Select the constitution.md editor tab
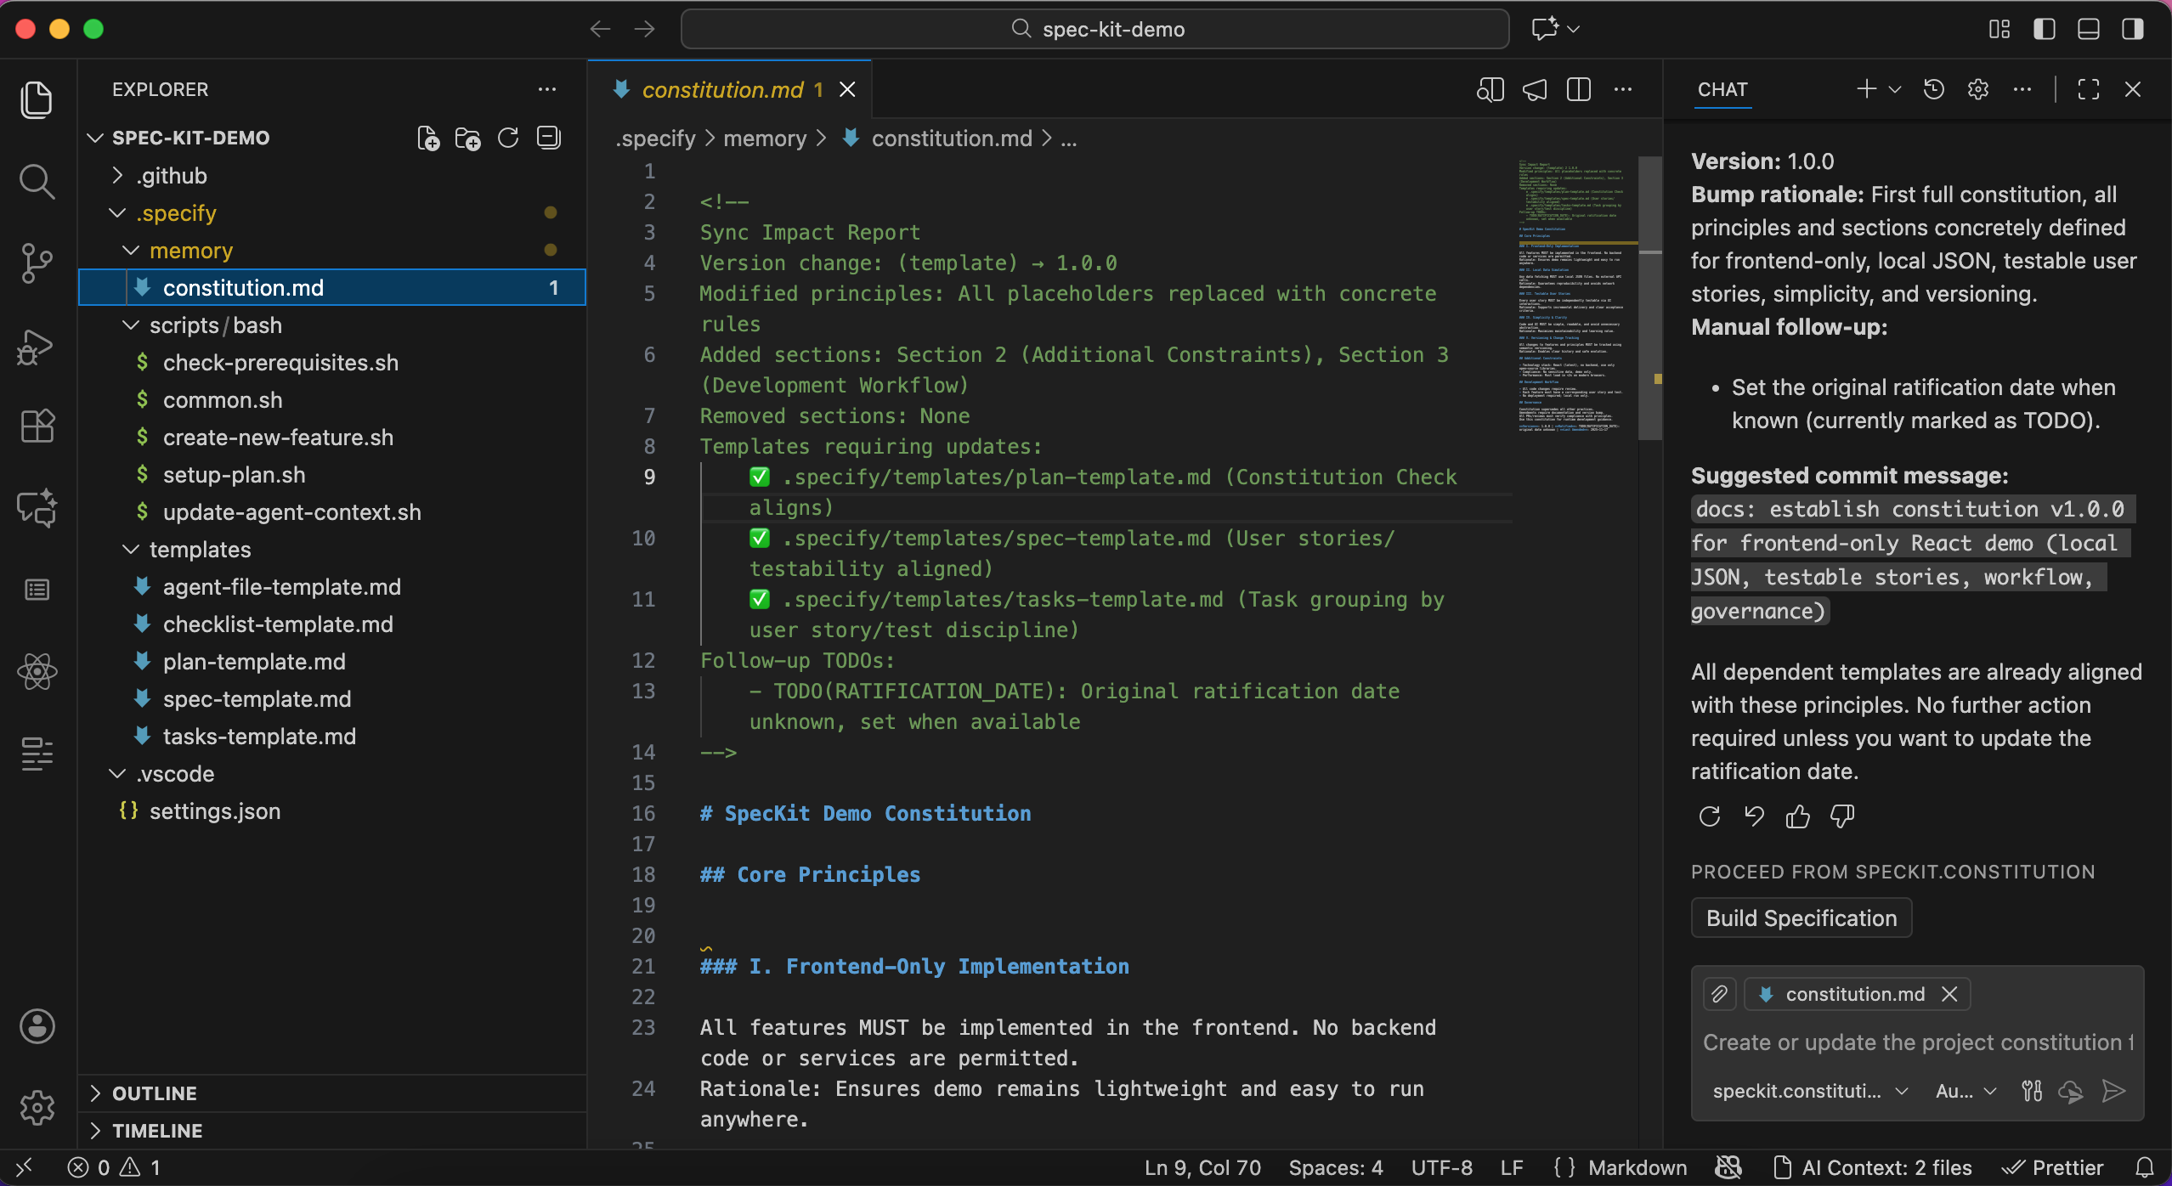Viewport: 2172px width, 1186px height. coord(722,89)
